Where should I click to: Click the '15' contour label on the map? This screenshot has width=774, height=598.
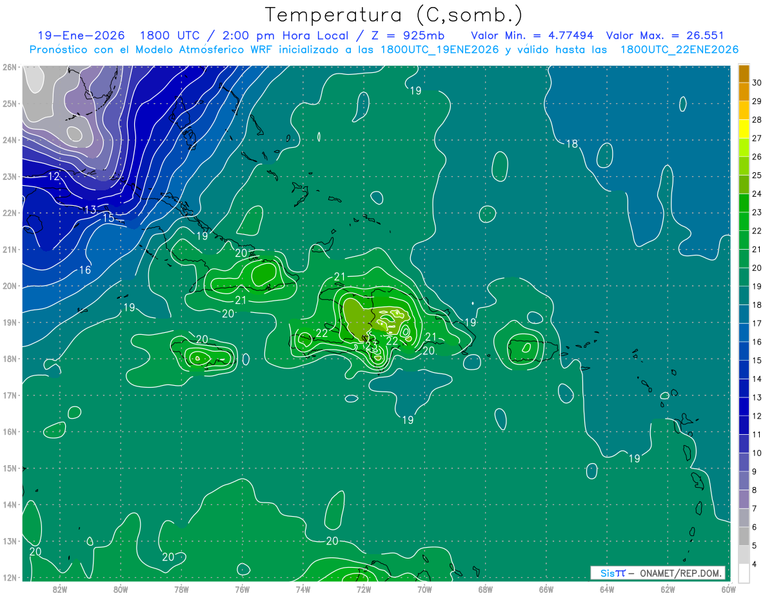click(108, 218)
